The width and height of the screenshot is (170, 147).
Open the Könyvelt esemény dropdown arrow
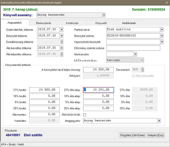point(104,15)
